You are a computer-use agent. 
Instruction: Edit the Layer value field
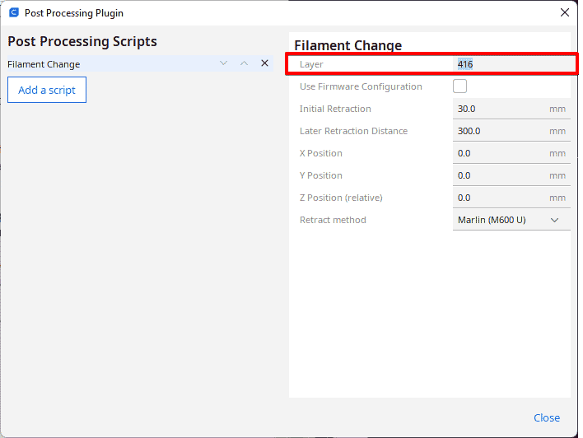click(x=511, y=64)
